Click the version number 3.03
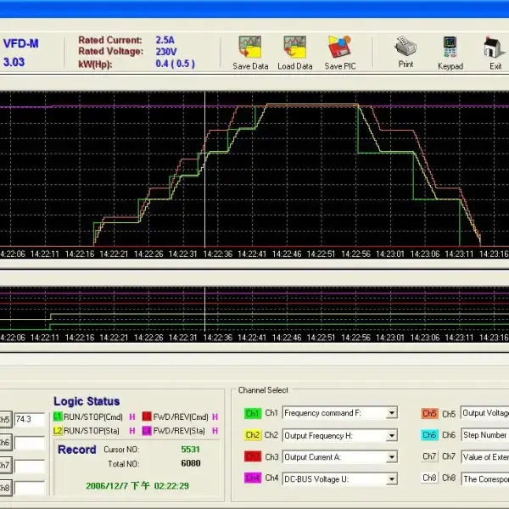The height and width of the screenshot is (509, 509). (x=14, y=62)
